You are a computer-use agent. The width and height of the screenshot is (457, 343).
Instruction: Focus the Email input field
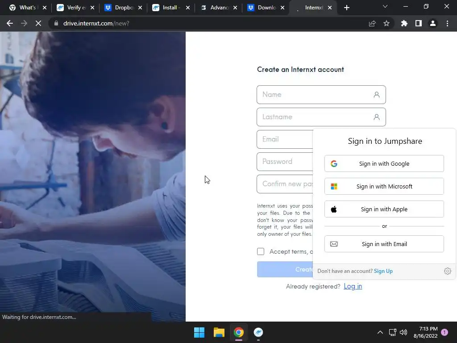285,139
